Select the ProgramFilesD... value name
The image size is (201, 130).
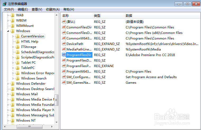tap(79, 61)
